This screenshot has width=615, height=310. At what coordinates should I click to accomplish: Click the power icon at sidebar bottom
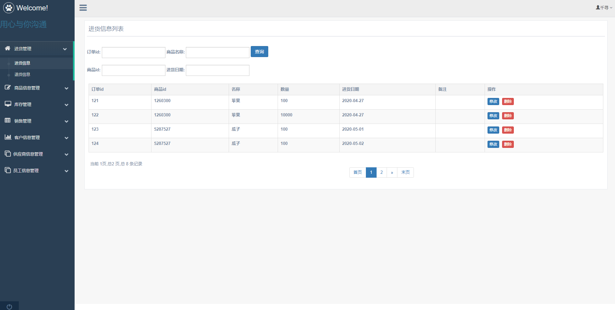(9, 306)
